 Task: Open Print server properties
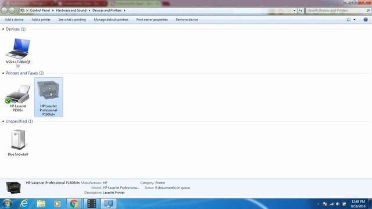point(152,20)
